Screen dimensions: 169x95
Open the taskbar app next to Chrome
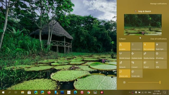tap(95, 92)
